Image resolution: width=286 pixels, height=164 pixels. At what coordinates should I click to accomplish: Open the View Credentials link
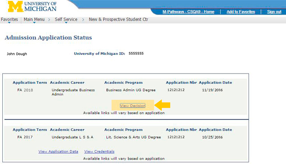coord(99,152)
